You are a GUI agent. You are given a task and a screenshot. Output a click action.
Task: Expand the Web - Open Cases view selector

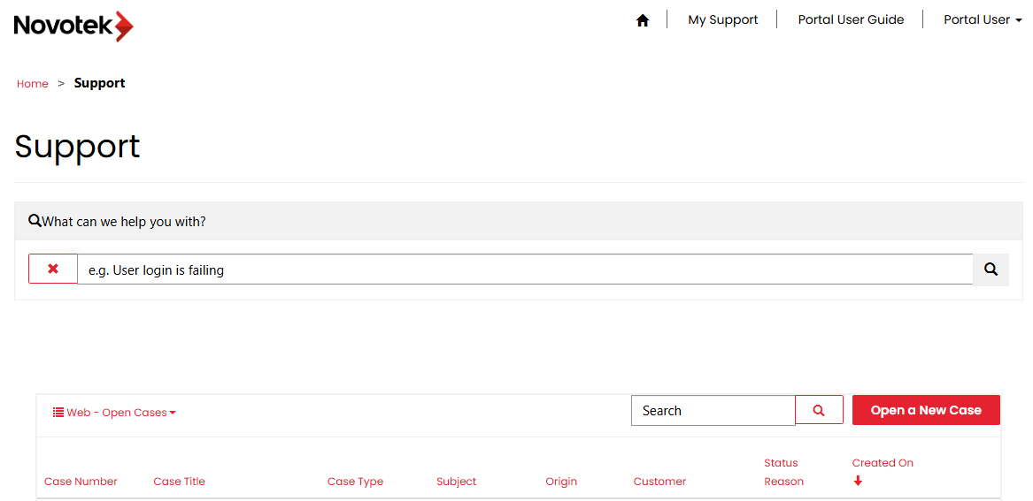[x=114, y=413]
